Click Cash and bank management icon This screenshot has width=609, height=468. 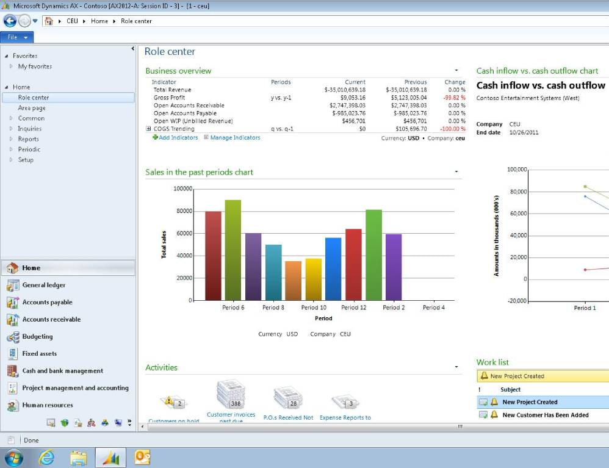pyautogui.click(x=12, y=371)
